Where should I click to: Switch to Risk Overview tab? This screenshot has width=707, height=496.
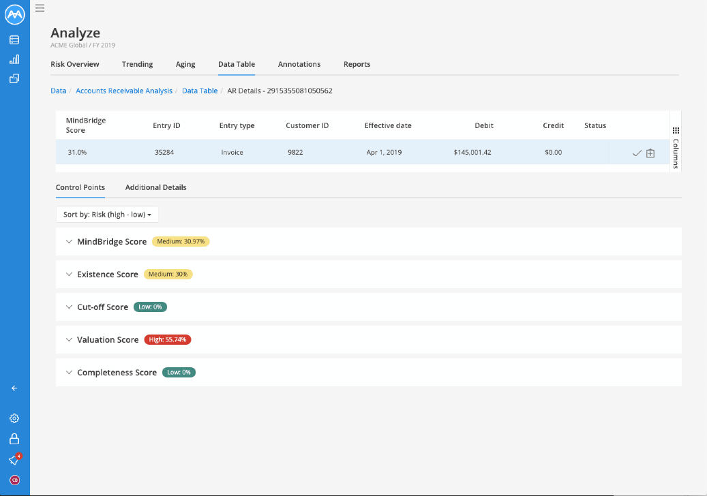click(75, 64)
